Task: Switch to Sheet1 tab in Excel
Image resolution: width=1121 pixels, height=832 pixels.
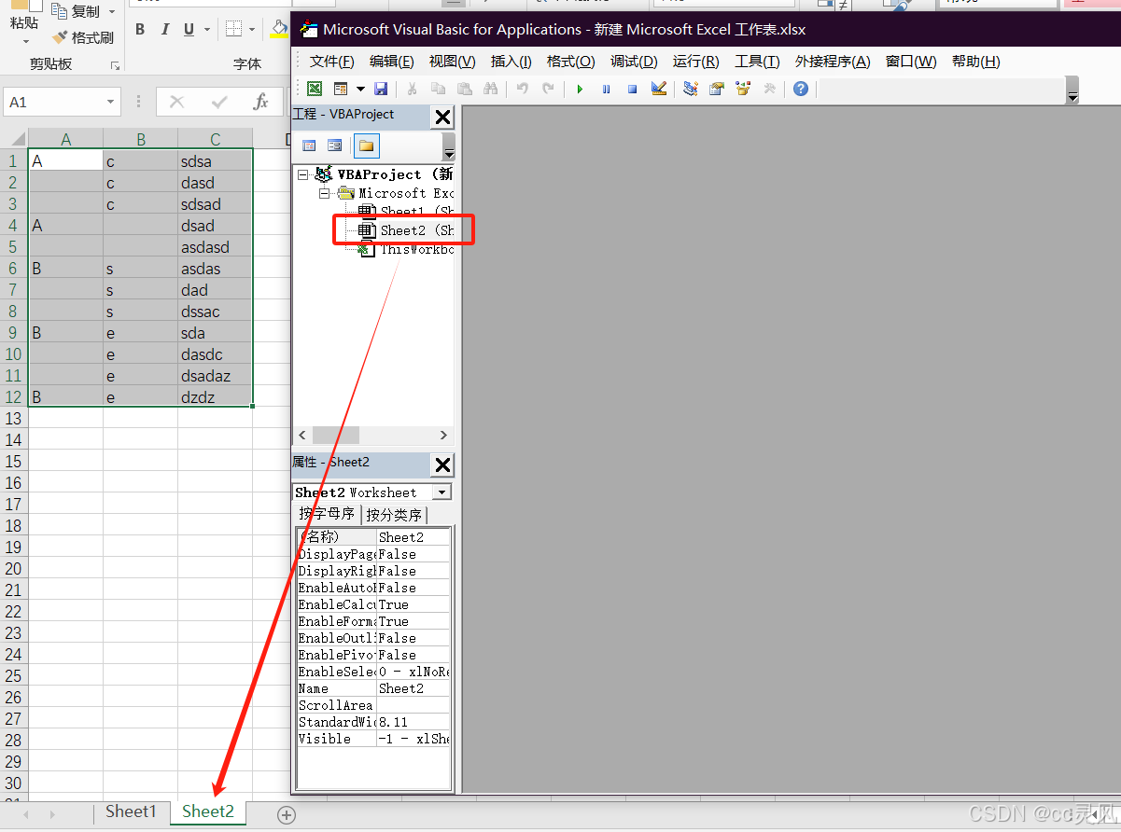Action: coord(131,811)
